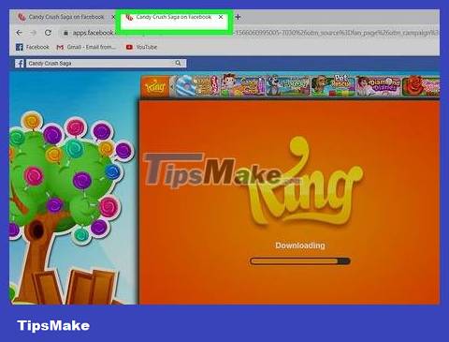Open the blue dog game banner

point(288,85)
